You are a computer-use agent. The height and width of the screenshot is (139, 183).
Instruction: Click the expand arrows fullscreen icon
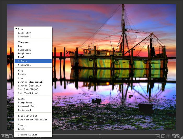tap(174, 136)
